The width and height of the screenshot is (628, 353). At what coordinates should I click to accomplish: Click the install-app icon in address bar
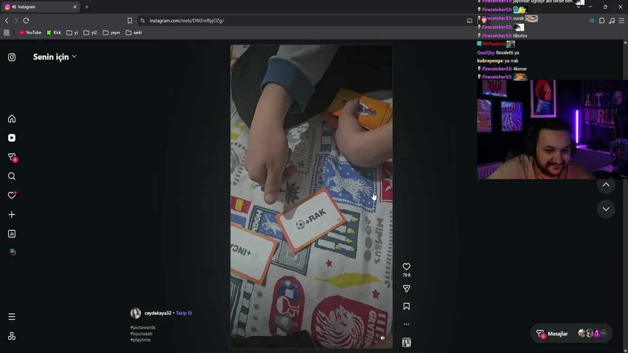coord(470,21)
